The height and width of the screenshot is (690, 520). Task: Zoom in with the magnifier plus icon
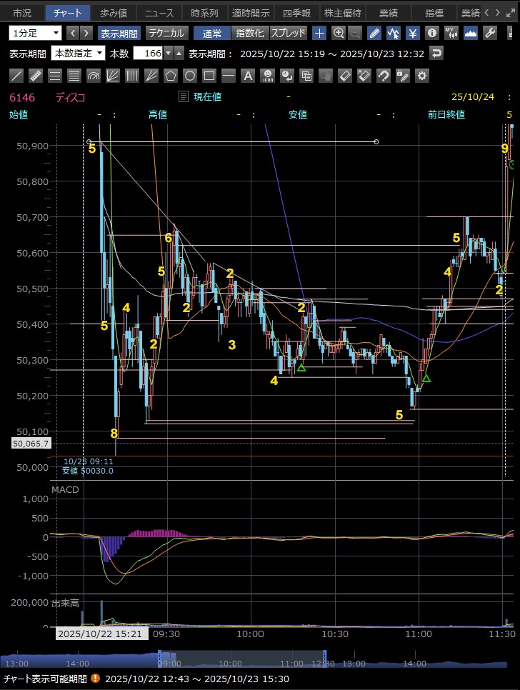[x=338, y=33]
